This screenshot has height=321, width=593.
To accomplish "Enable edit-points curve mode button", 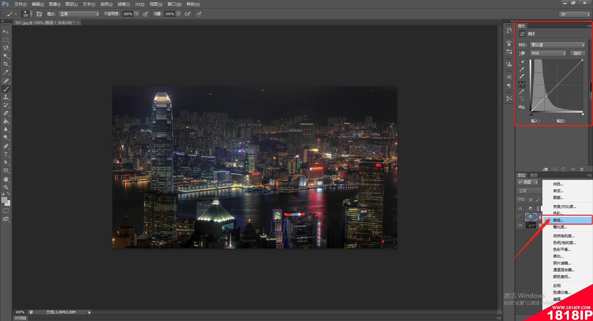I will tap(522, 84).
